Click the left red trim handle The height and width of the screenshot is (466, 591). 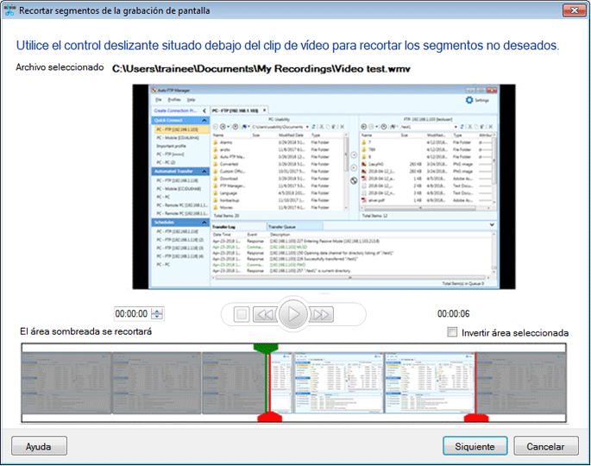268,418
